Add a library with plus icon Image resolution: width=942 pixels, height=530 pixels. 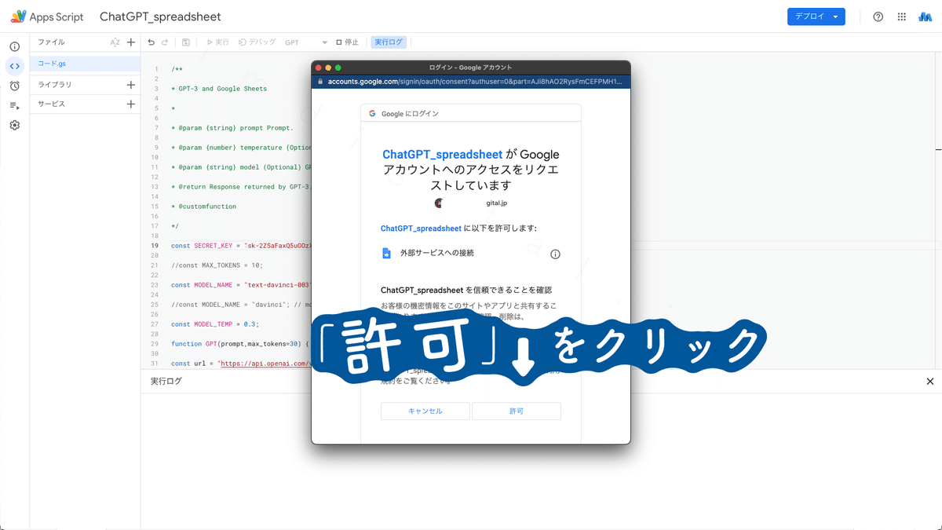point(131,85)
